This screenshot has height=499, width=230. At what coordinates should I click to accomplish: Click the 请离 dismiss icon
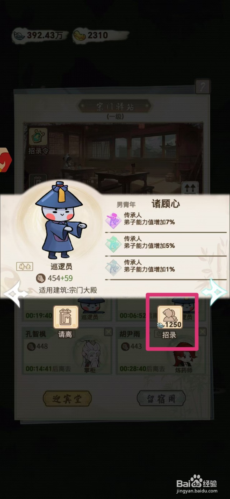click(x=66, y=317)
